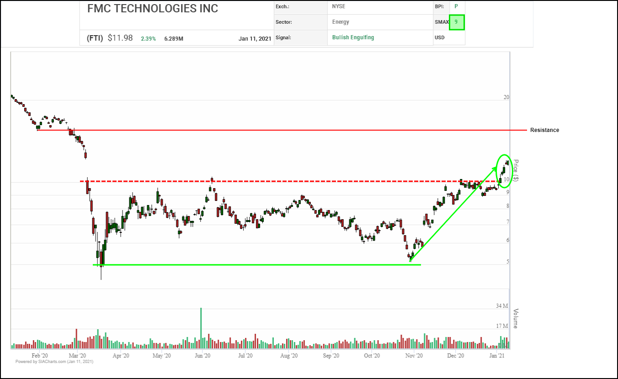Click the Resistance label
The width and height of the screenshot is (618, 379).
(x=544, y=130)
